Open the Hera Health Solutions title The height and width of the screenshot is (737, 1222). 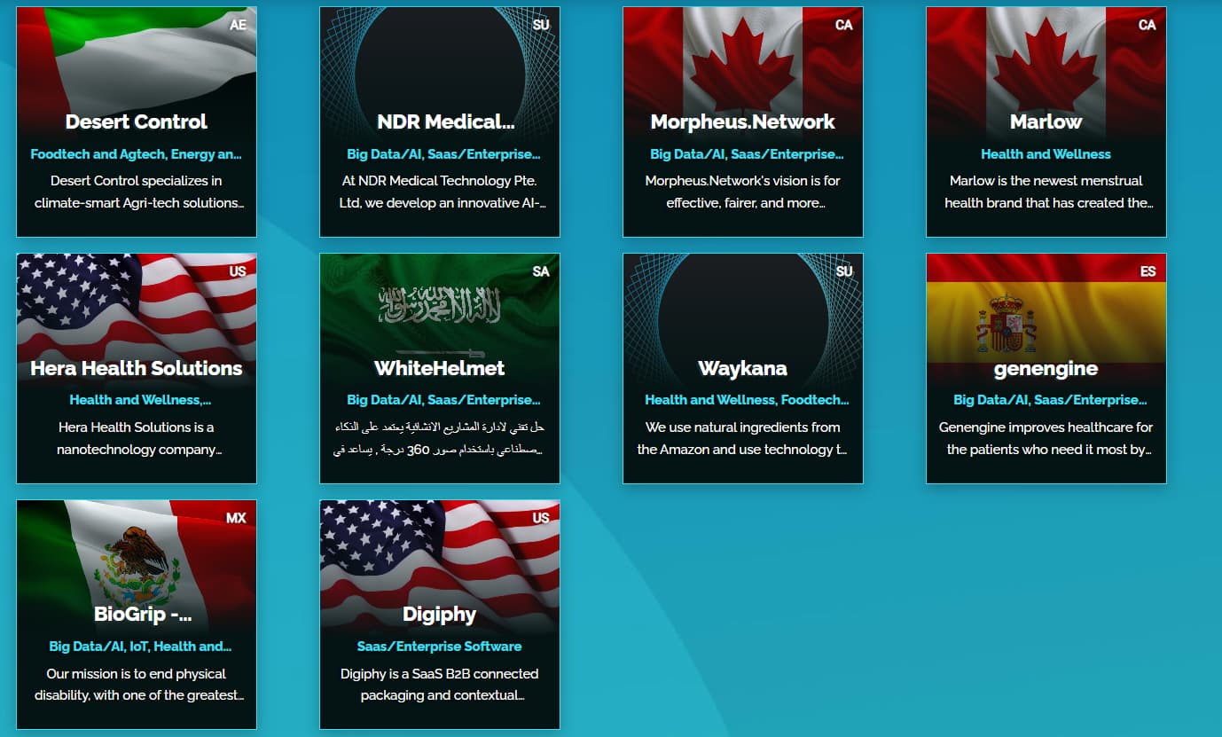[x=137, y=368]
